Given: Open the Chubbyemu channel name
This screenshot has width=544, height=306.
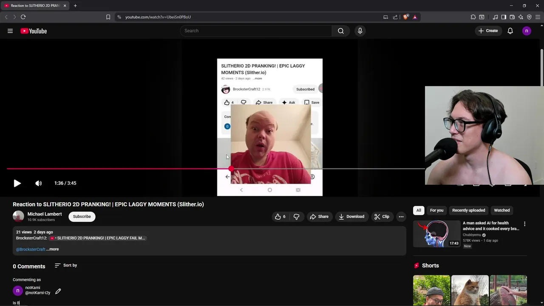Looking at the screenshot, I should pyautogui.click(x=472, y=235).
